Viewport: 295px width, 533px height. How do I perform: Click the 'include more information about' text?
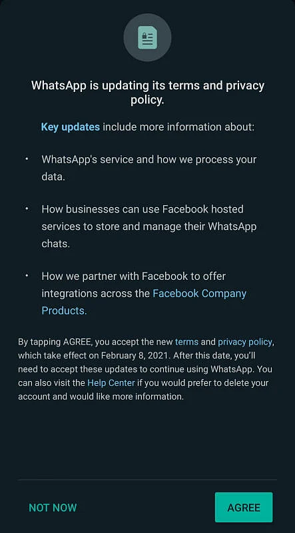(x=178, y=127)
